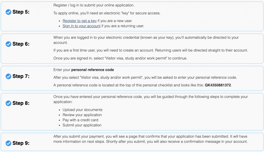Click the Step 5 blue checkmark icon
Image resolution: width=264 pixels, height=152 pixels.
click(9, 12)
